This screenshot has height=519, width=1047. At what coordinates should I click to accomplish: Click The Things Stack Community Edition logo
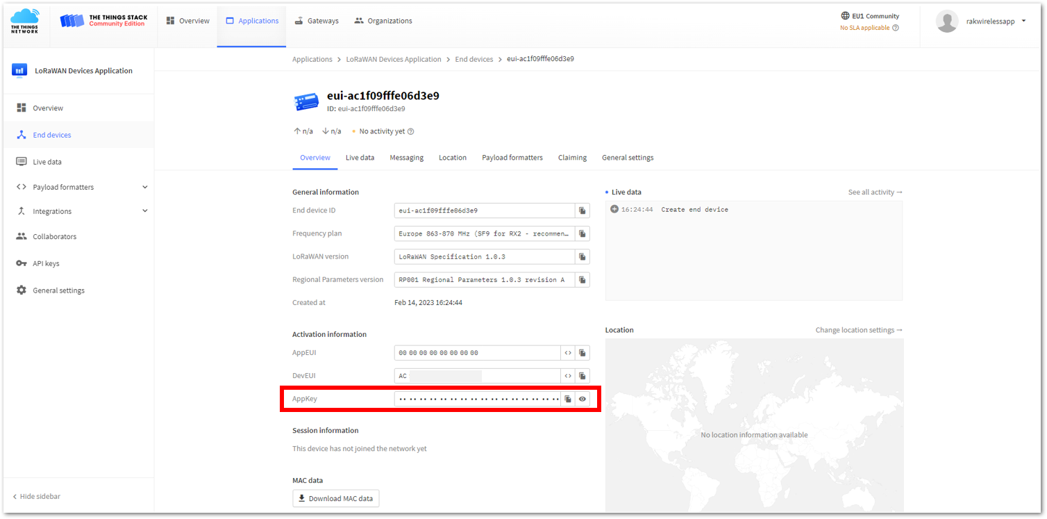click(103, 21)
